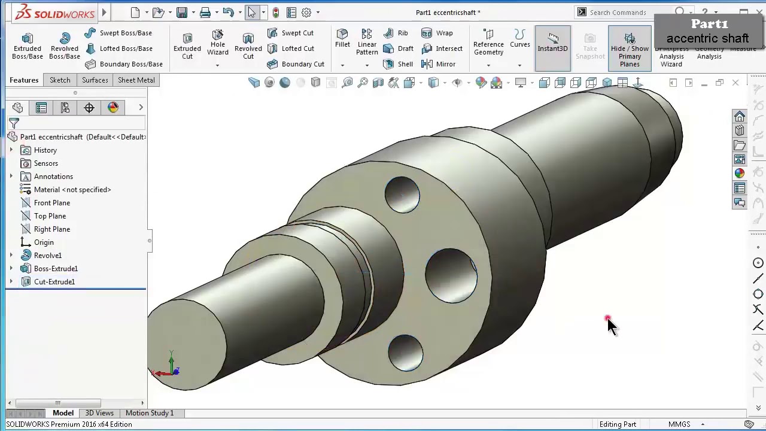Open the Hide/Show Items eye icon

pyautogui.click(x=457, y=83)
